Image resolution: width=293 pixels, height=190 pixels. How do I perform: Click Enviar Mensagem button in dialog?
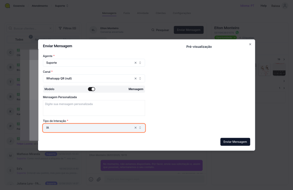(235, 142)
